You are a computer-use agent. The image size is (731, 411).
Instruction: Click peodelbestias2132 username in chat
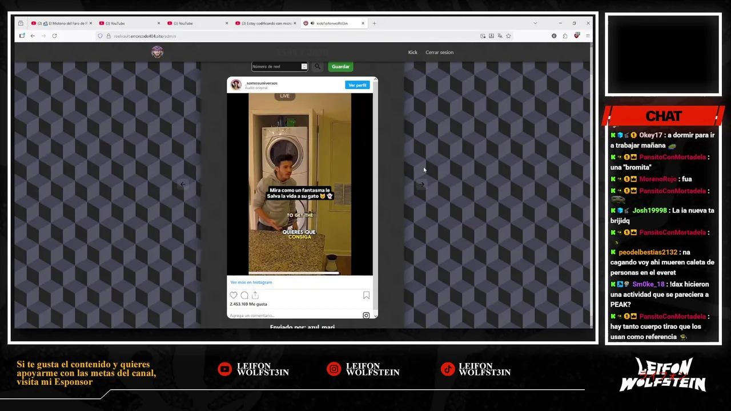[648, 252]
